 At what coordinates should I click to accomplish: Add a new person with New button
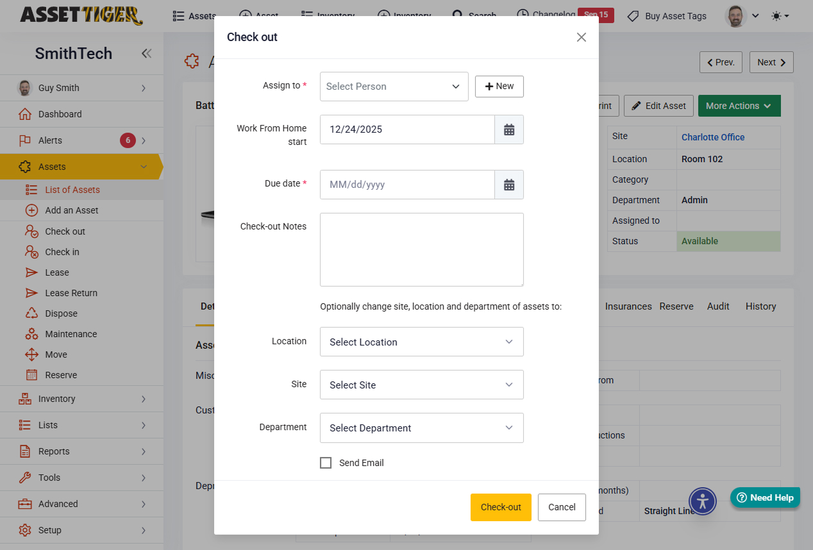pyautogui.click(x=499, y=87)
